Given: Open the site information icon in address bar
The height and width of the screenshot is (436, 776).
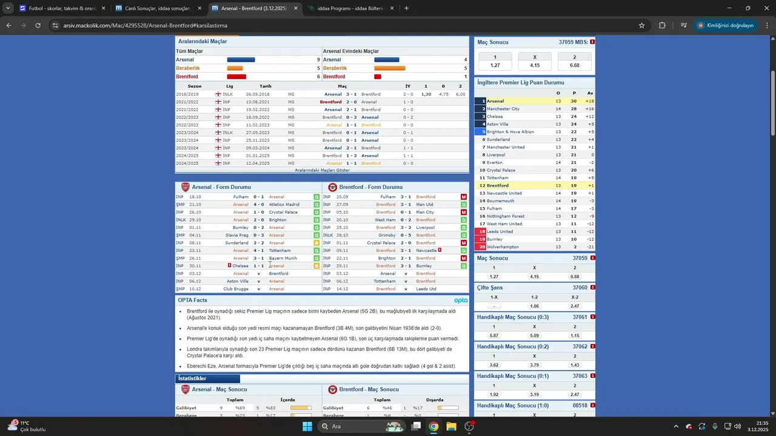Looking at the screenshot, I should [x=55, y=25].
